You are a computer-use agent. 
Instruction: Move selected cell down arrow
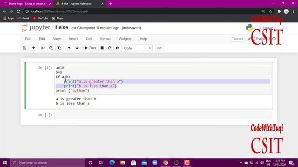click(x=77, y=48)
